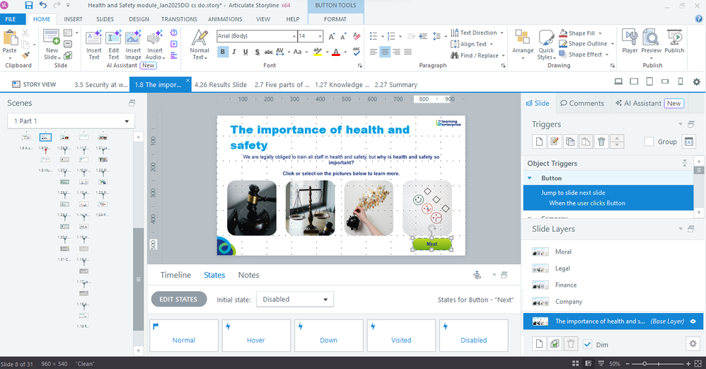
Task: Open the Notes tab
Action: point(248,275)
